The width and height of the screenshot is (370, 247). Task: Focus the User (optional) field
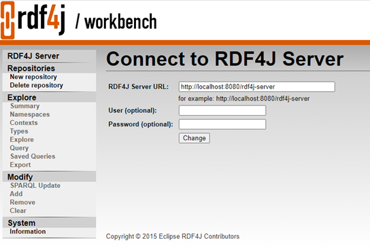(222, 110)
